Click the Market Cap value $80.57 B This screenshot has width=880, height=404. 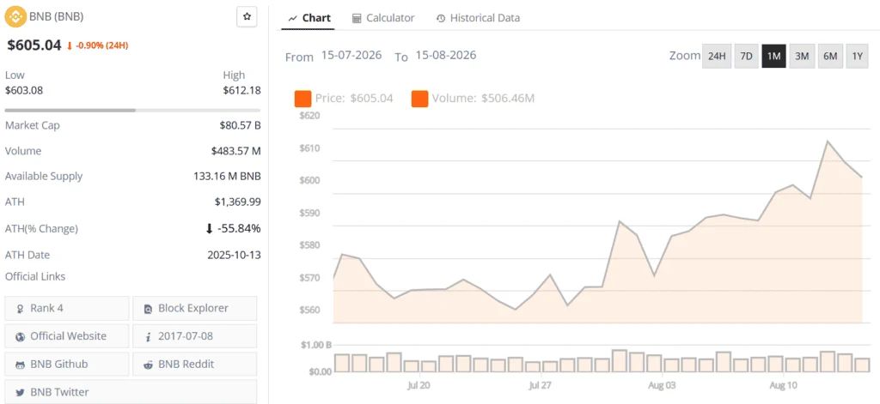click(241, 125)
